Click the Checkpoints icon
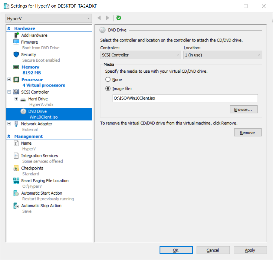 click(x=16, y=168)
